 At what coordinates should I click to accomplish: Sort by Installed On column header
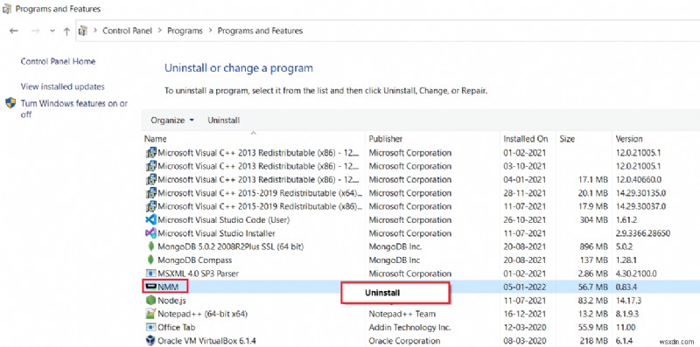tap(526, 139)
